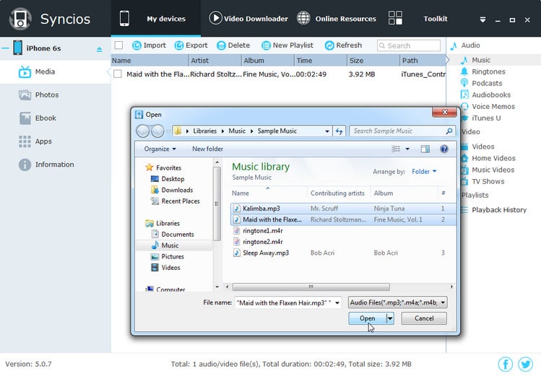Click the Open button in dialog
This screenshot has width=541, height=376.
coord(367,318)
